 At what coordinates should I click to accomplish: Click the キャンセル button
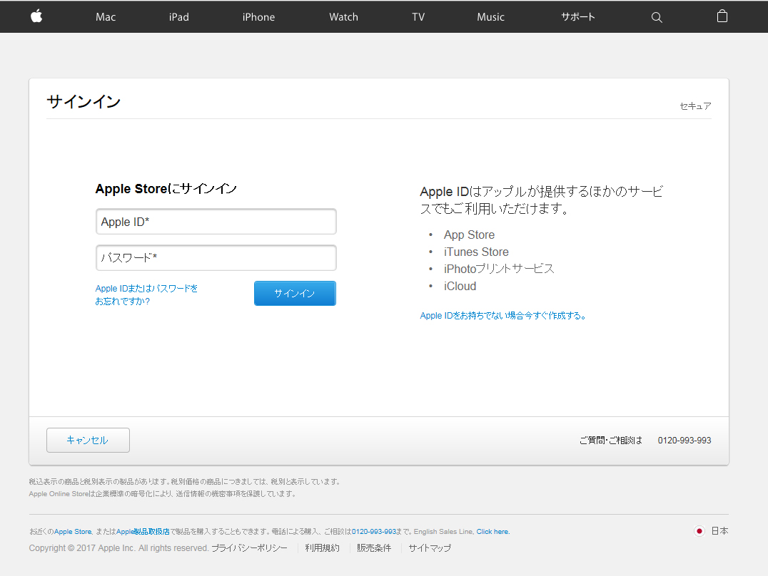[89, 440]
